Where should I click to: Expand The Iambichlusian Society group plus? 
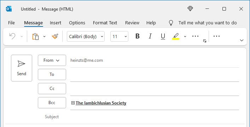pos(73,103)
